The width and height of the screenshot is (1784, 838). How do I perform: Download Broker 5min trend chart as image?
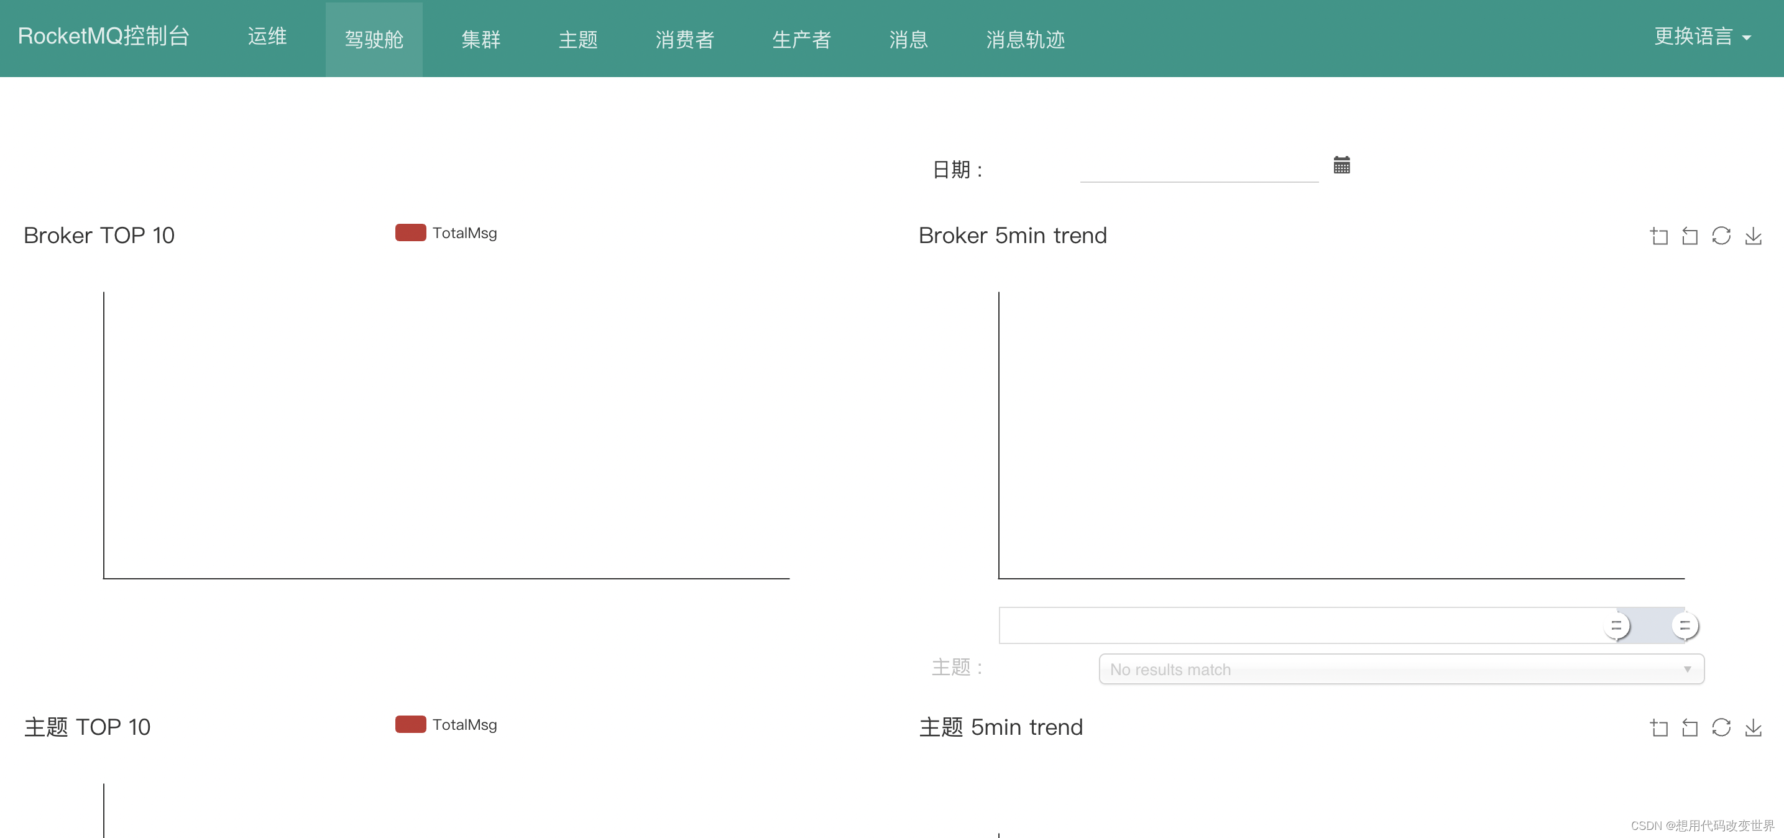(1753, 236)
